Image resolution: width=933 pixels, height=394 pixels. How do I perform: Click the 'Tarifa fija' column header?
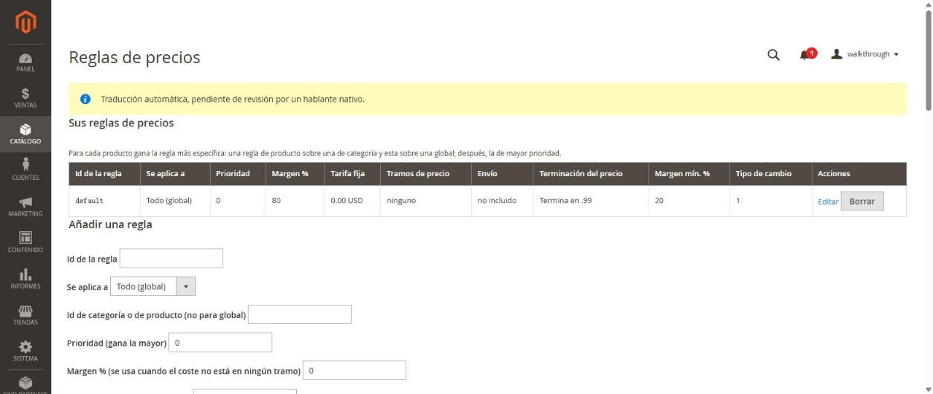coord(351,174)
